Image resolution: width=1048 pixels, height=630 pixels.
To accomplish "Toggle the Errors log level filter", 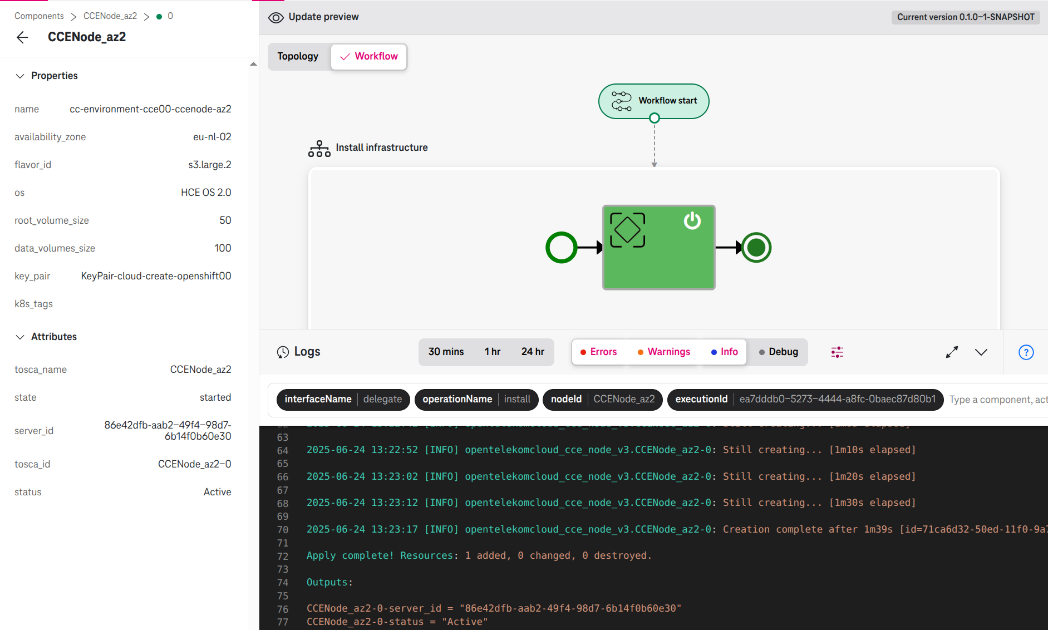I will (x=599, y=352).
